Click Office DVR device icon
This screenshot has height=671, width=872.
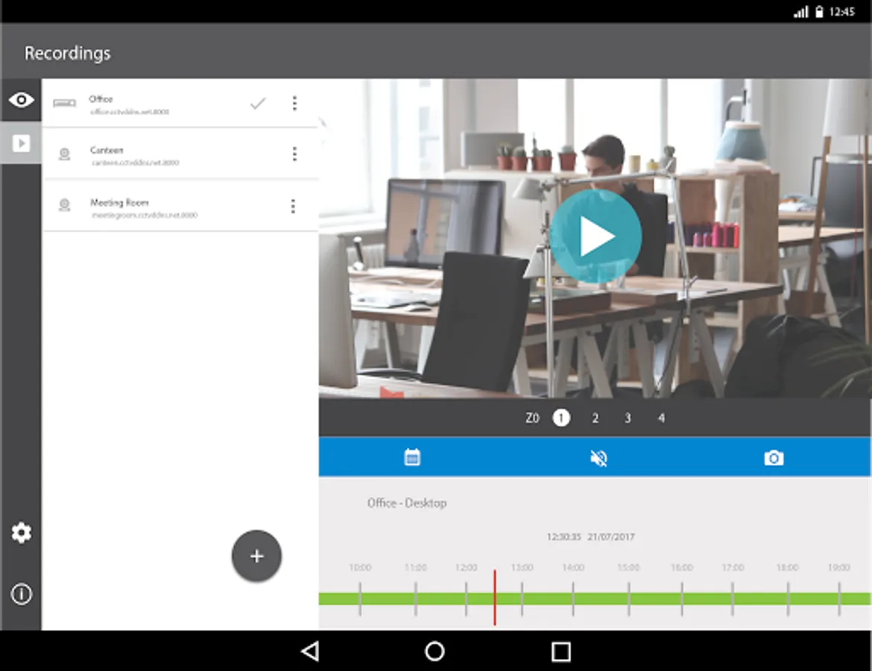click(65, 103)
